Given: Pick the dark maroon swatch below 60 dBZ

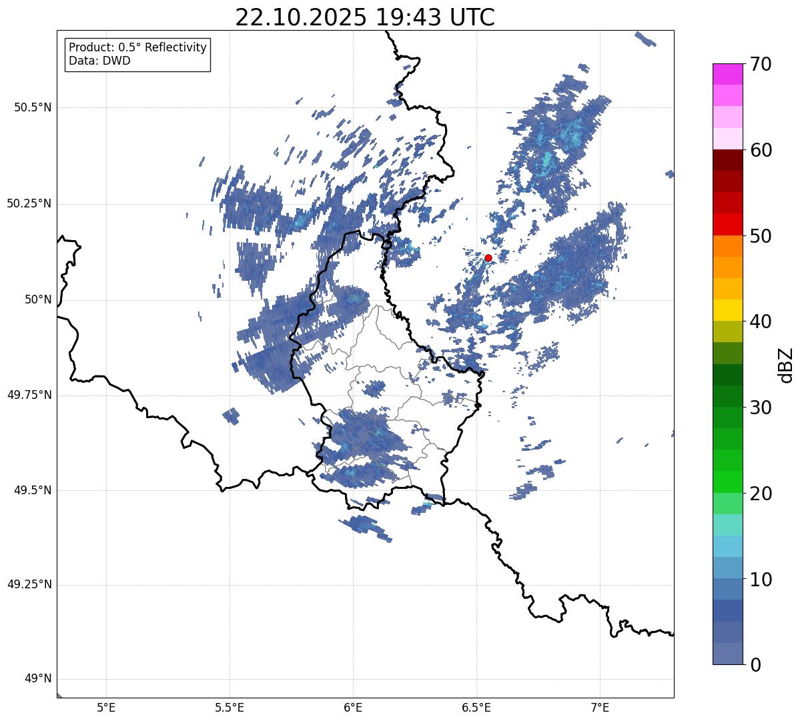Looking at the screenshot, I should pos(728,160).
